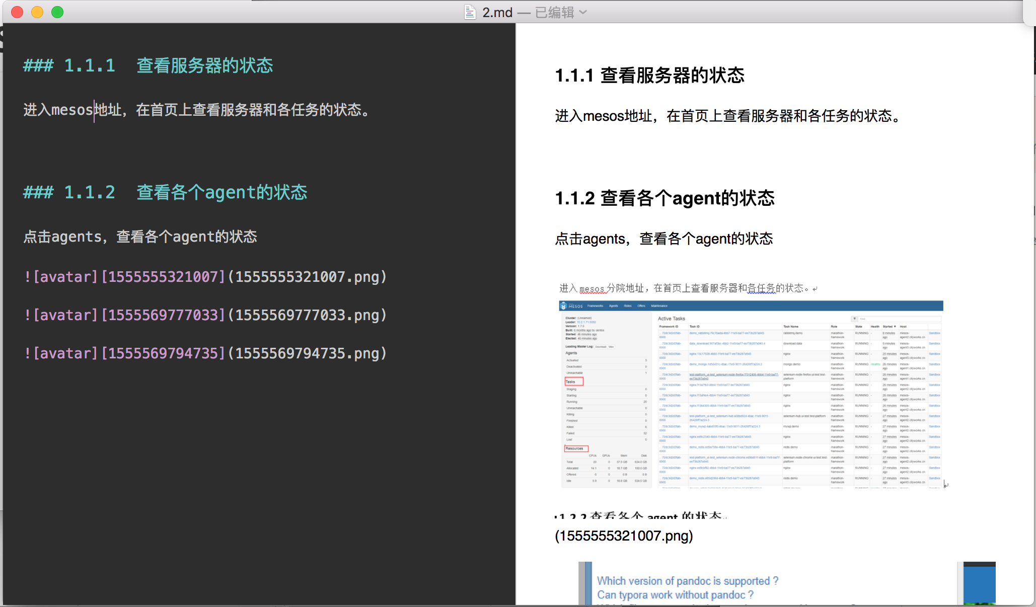The image size is (1036, 607).
Task: Expand the Offers menu item
Action: coord(642,306)
